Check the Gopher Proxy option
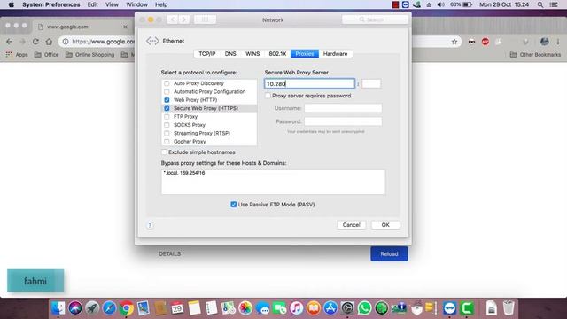This screenshot has height=319, width=567. 167,142
